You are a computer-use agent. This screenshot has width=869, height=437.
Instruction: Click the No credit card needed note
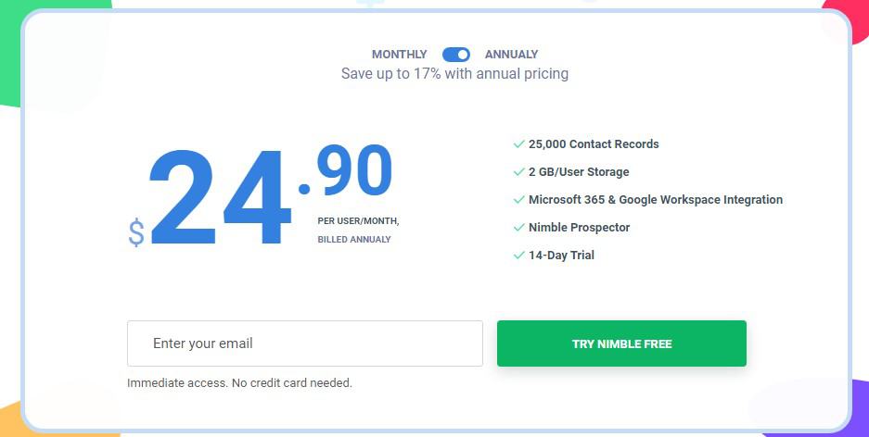[292, 382]
